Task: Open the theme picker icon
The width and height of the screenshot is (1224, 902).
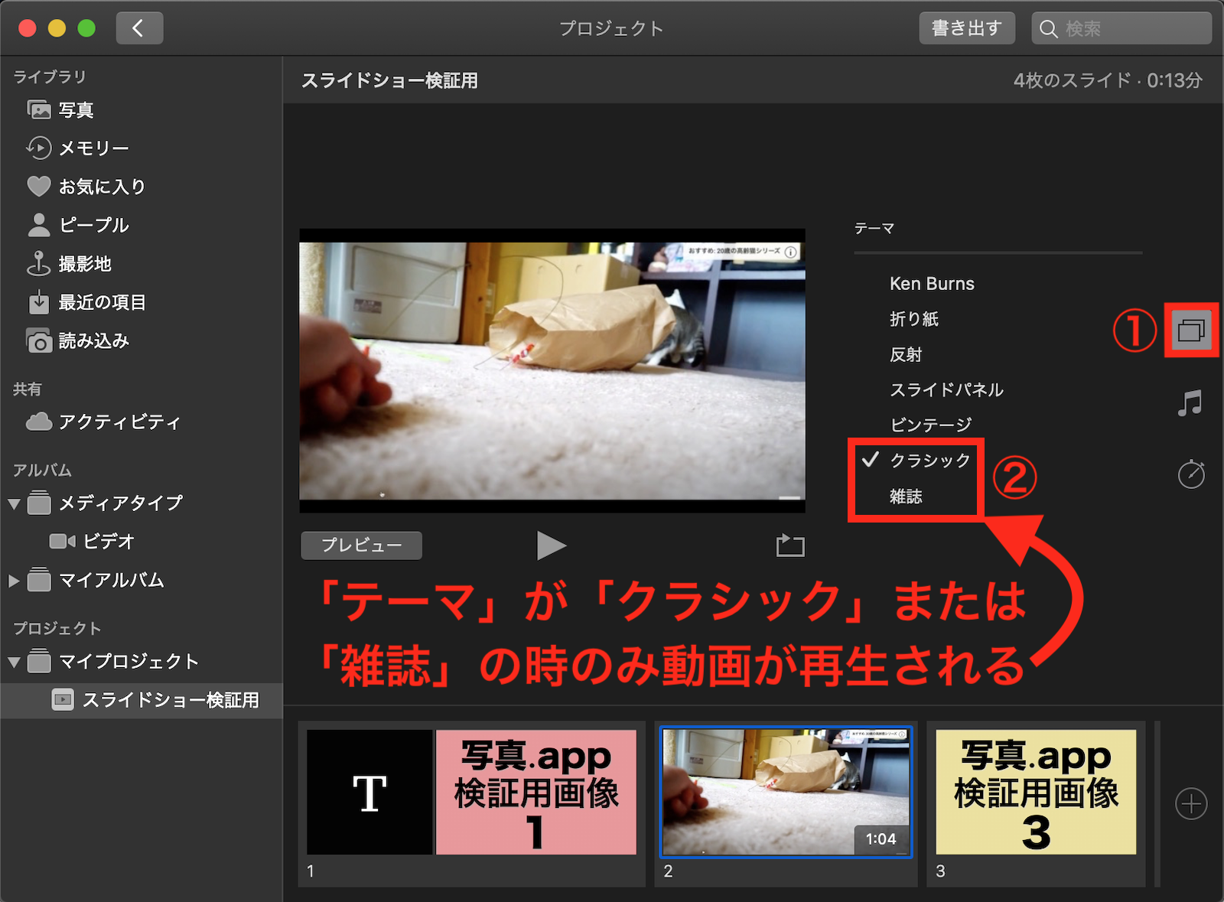Action: [x=1191, y=331]
